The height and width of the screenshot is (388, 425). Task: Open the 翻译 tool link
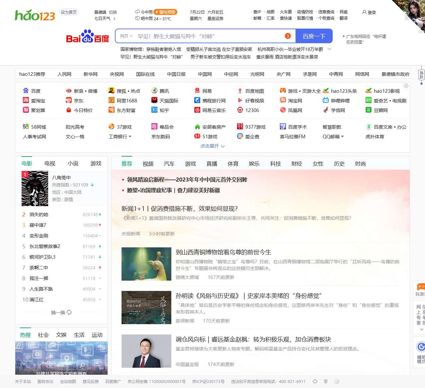click(344, 18)
